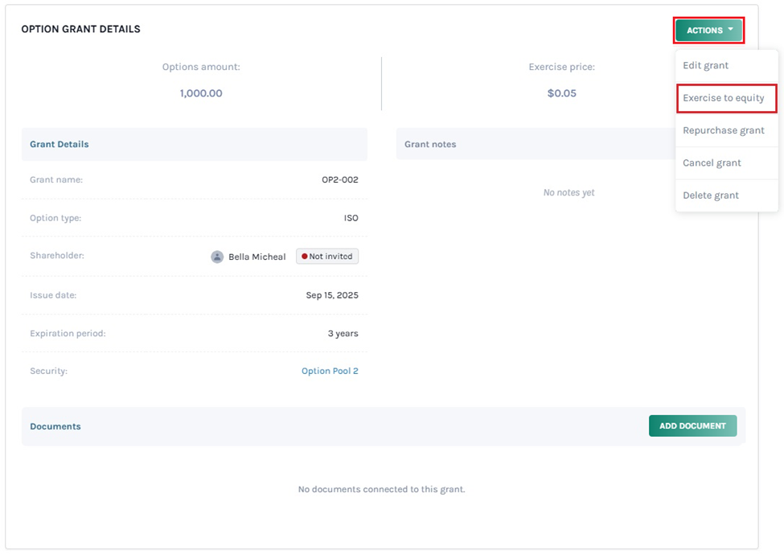Click the caret arrow on the Actions button

click(731, 30)
